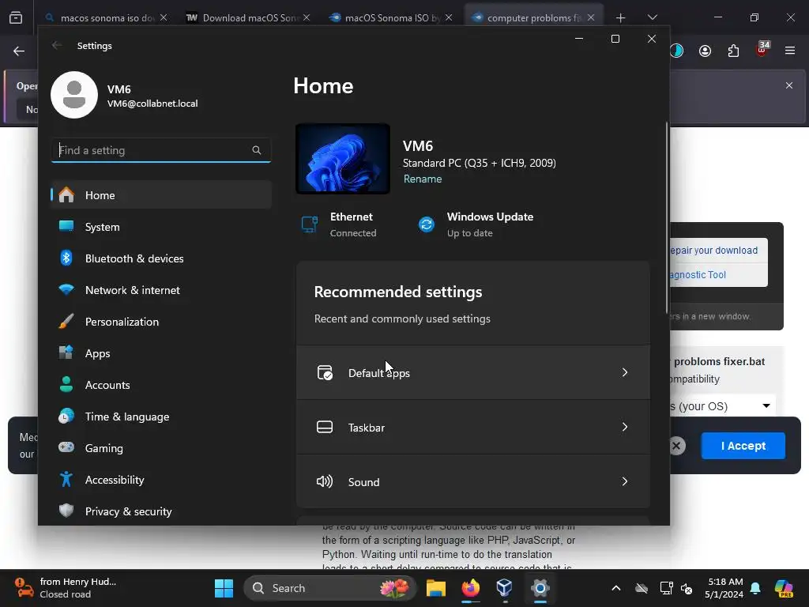809x607 pixels.
Task: Open the browser extensions puzzle icon
Action: [x=733, y=51]
